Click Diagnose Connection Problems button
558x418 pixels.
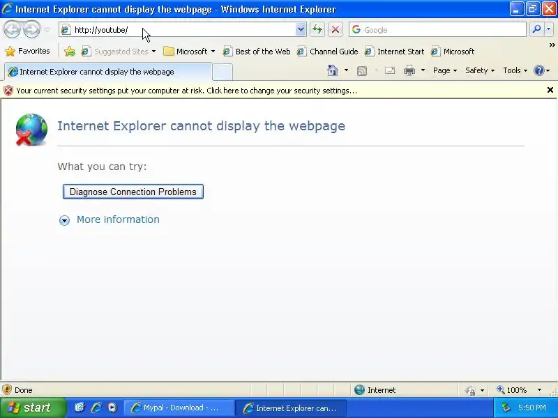pyautogui.click(x=133, y=192)
